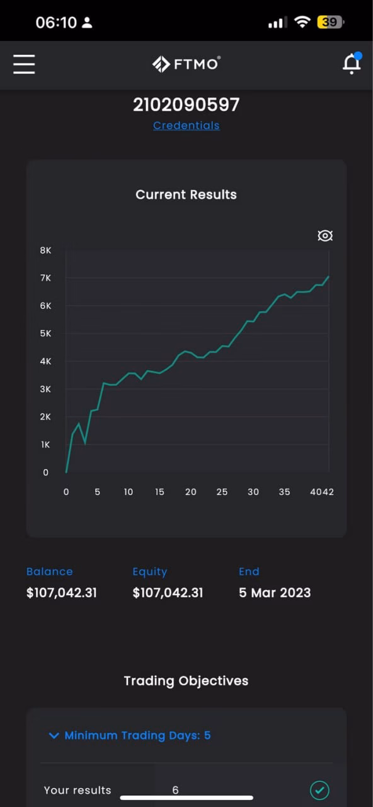This screenshot has height=807, width=373.
Task: Tap the green results checkmark icon
Action: tap(320, 790)
